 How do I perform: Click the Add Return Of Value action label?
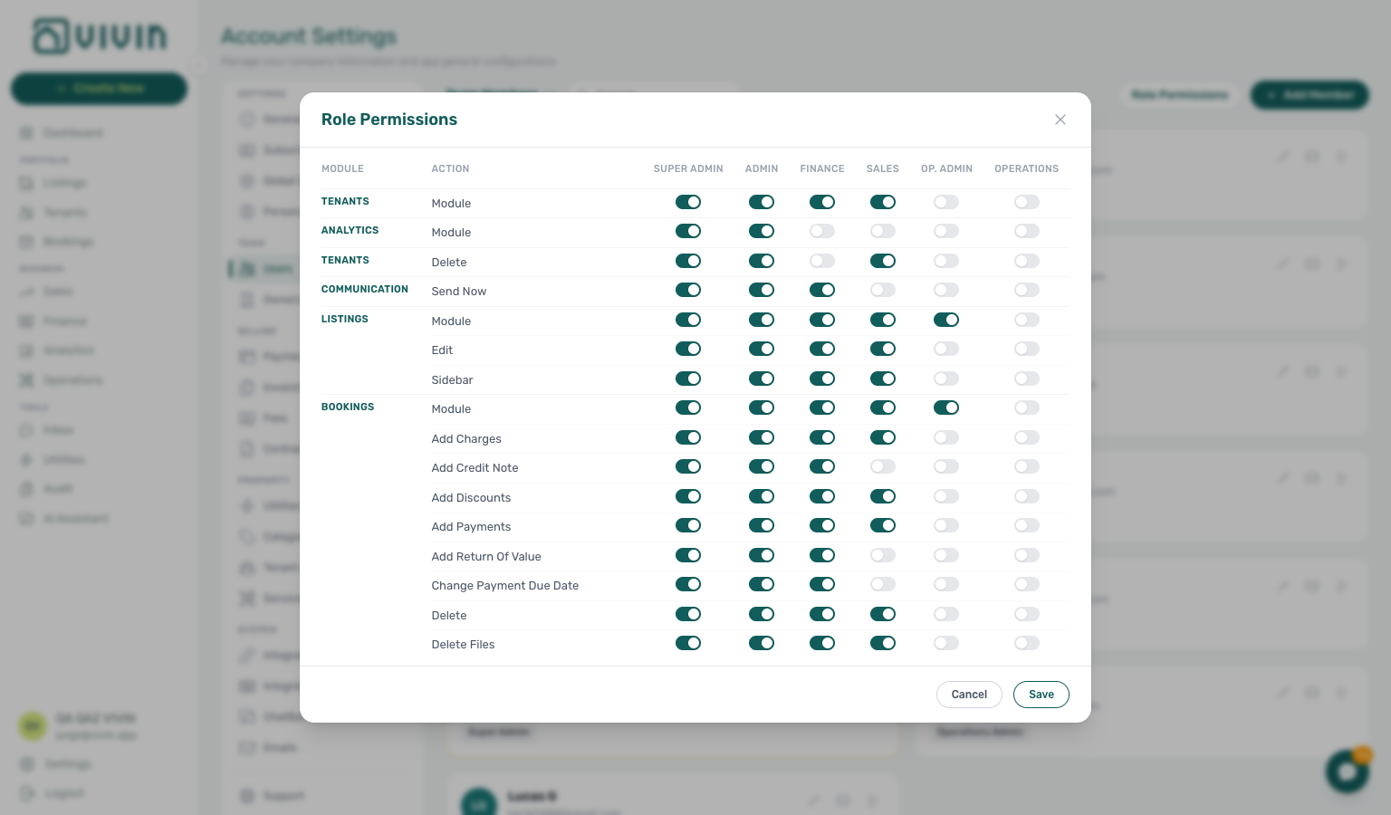coord(486,557)
